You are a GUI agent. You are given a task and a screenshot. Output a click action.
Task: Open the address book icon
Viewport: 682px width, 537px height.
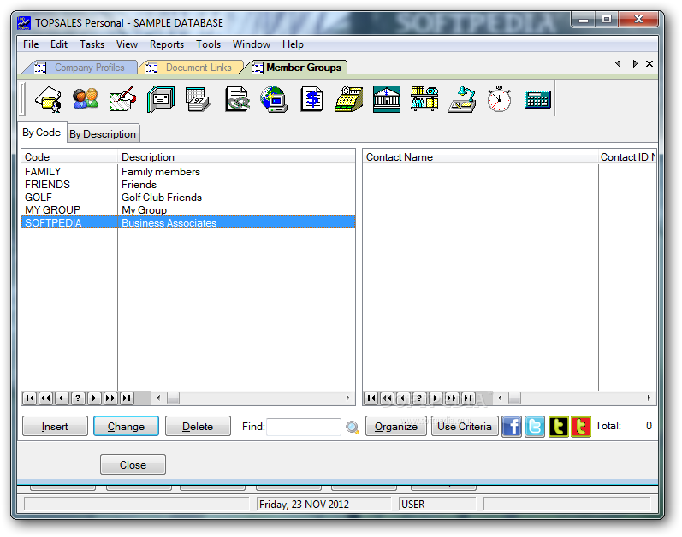coord(161,99)
